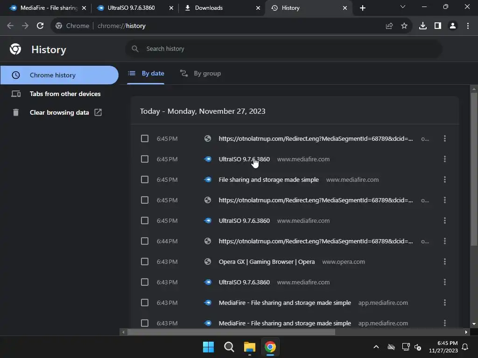Click the Chrome logo beside History title
Image resolution: width=478 pixels, height=358 pixels.
pyautogui.click(x=15, y=49)
